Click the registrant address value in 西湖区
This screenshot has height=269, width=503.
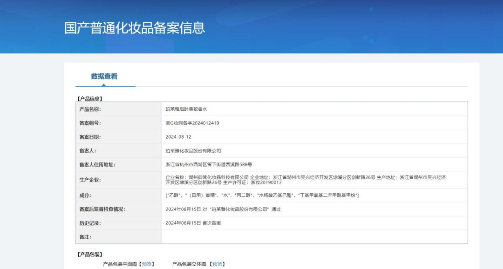[x=209, y=164]
